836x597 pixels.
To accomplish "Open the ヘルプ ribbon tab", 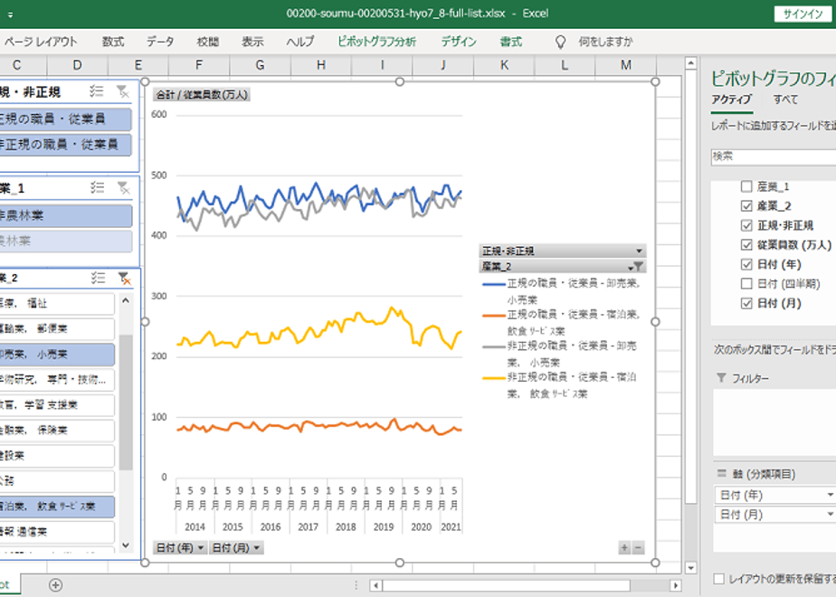I will (300, 42).
